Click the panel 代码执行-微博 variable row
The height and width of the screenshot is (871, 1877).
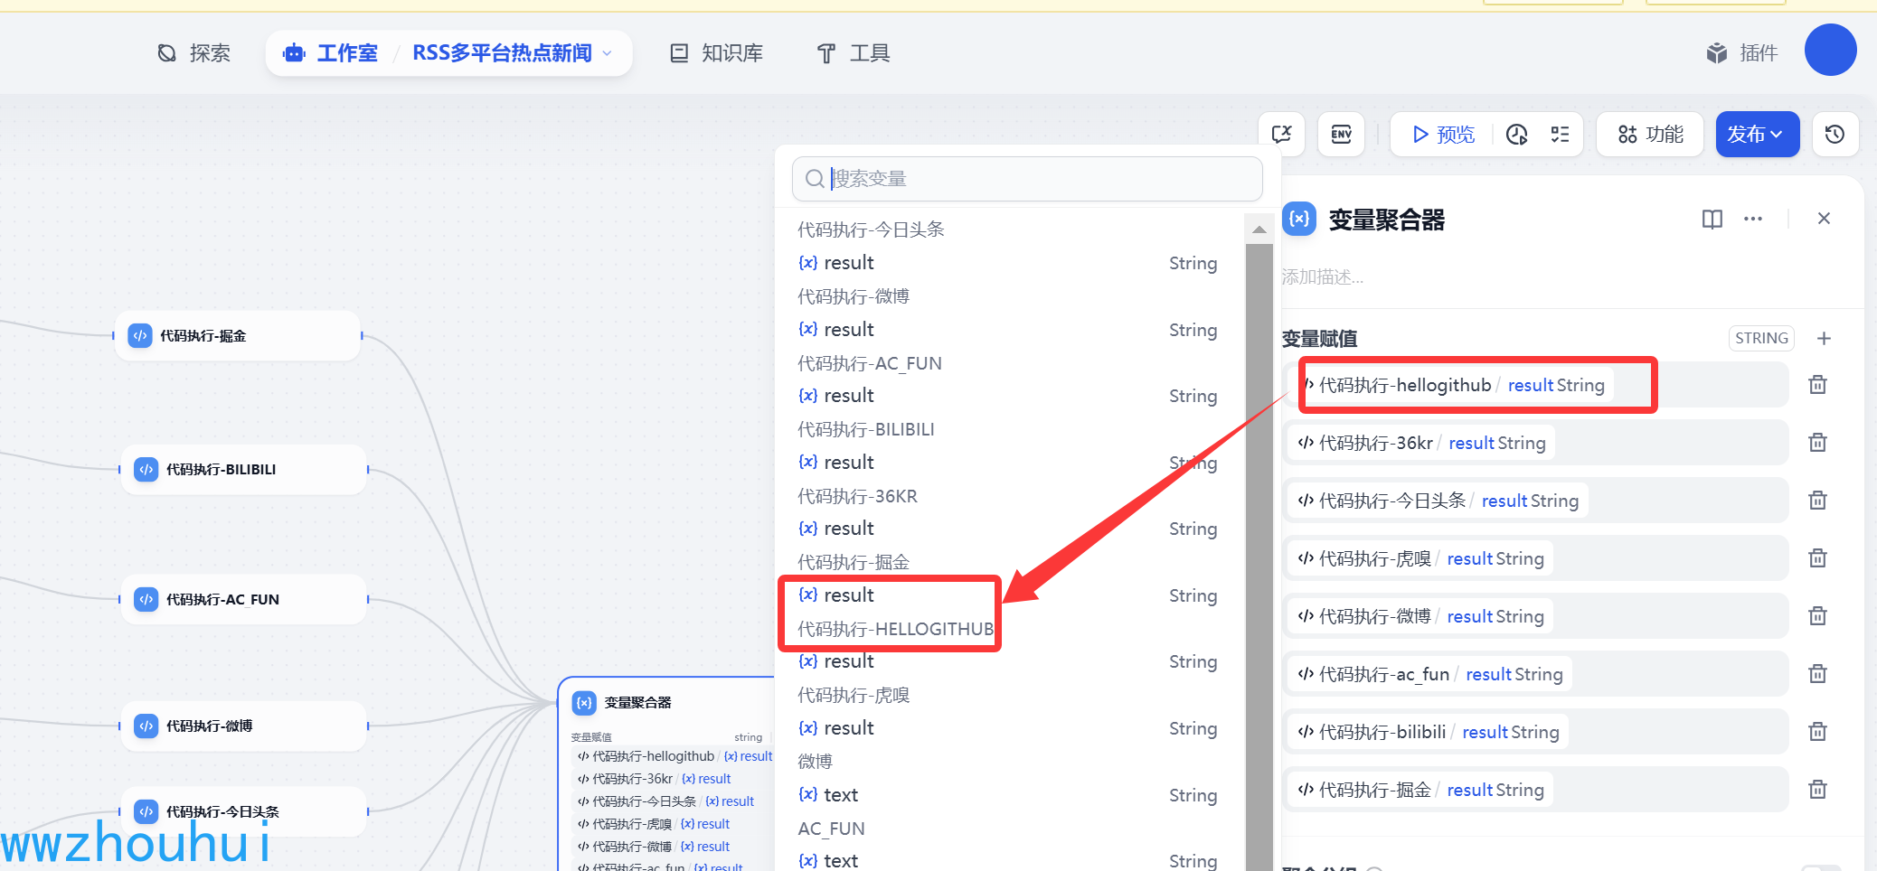coord(1535,616)
